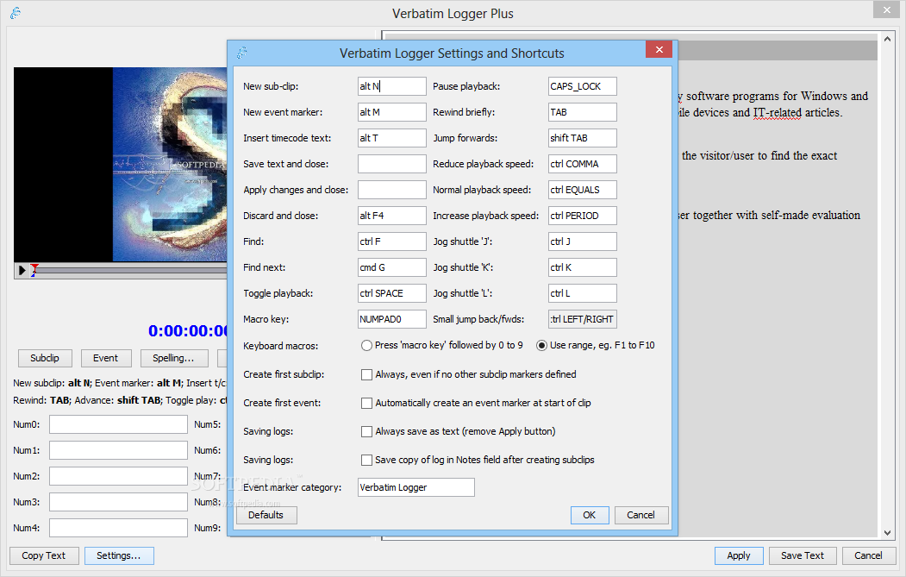
Task: Click the Jump forwards field 'shift TAB'
Action: (583, 138)
